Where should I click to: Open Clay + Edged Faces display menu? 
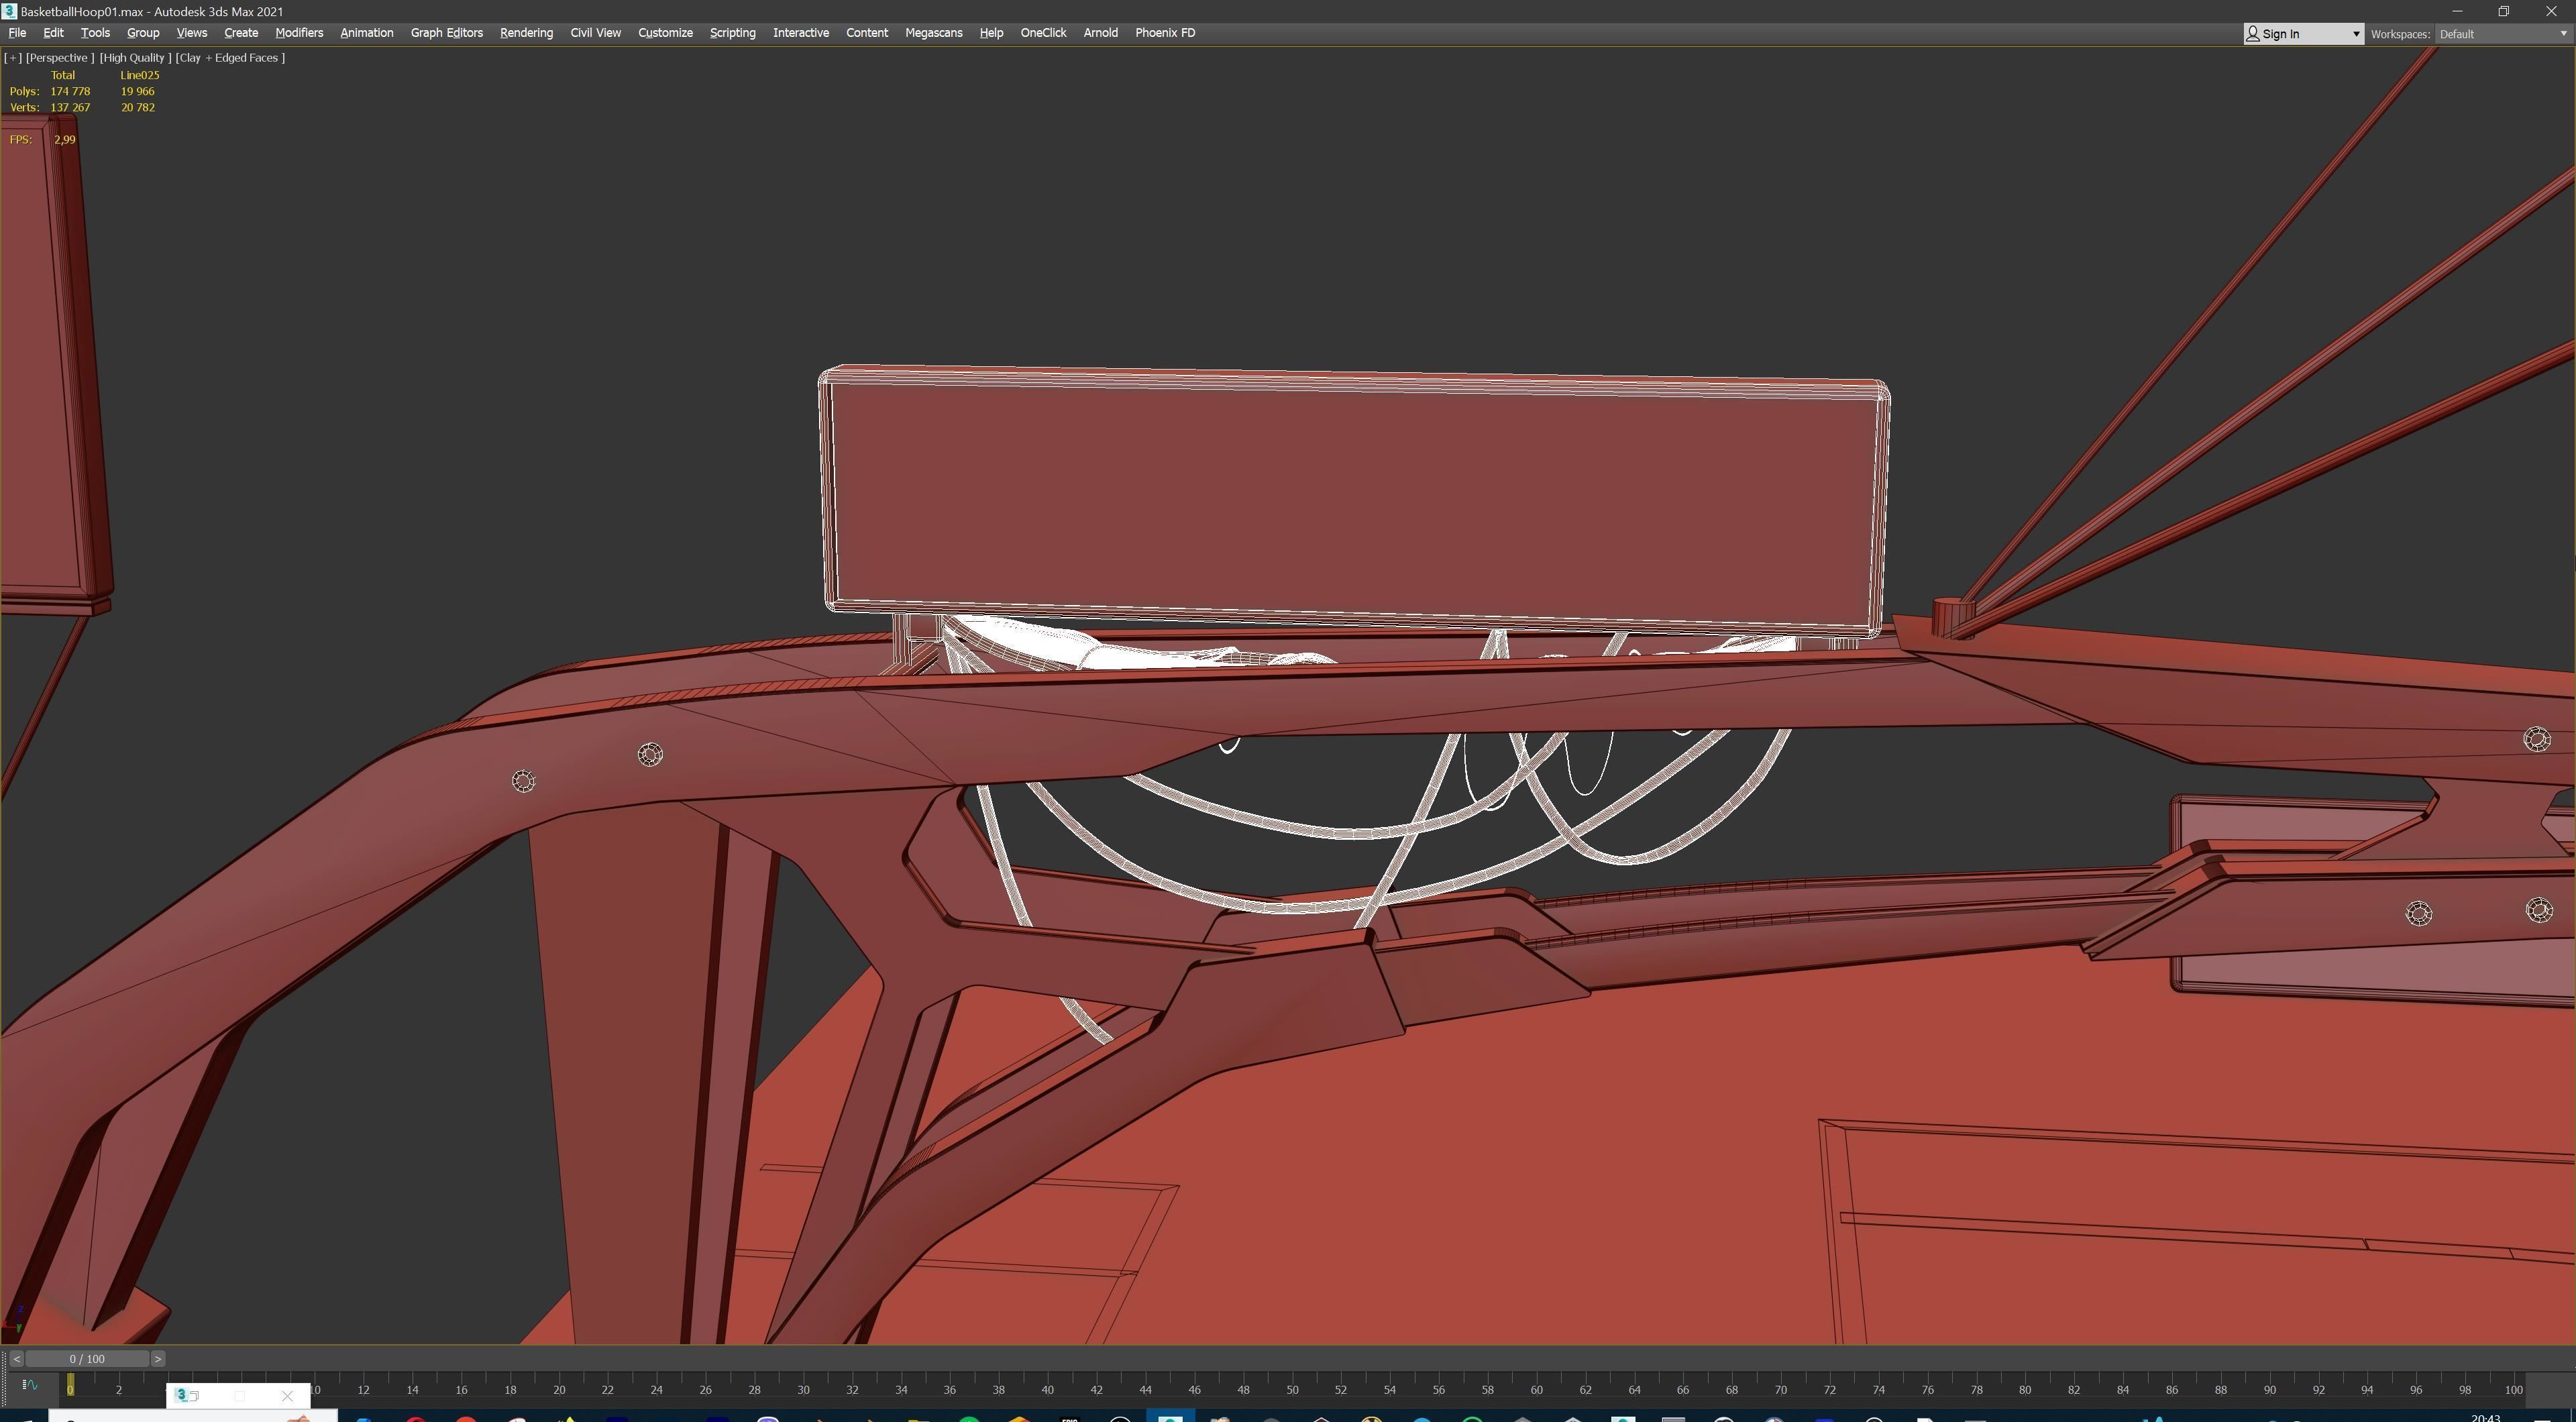(230, 58)
